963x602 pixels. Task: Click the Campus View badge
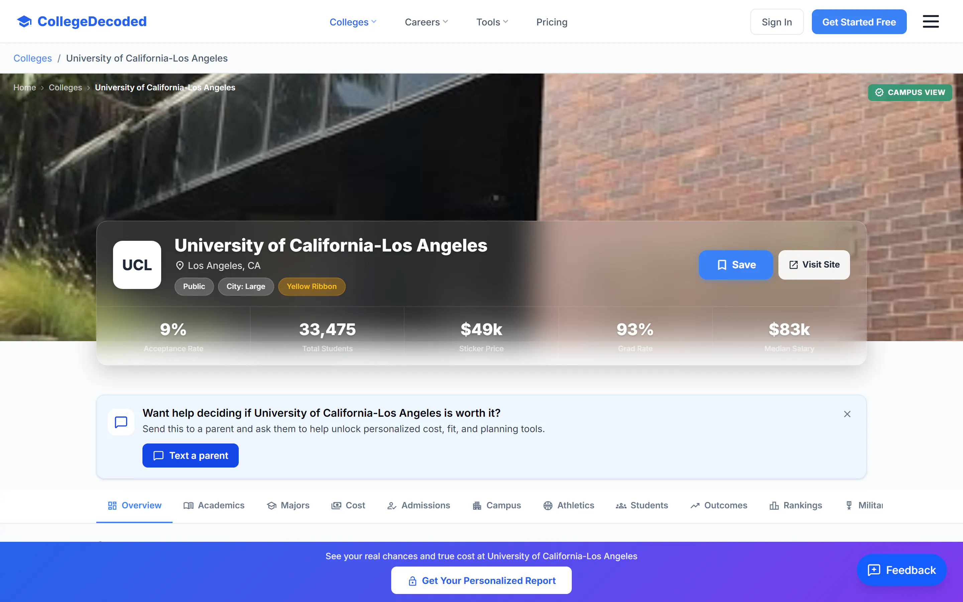click(x=910, y=92)
